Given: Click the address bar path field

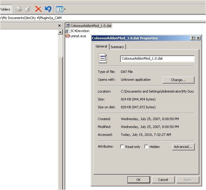Looking at the screenshot, I should [103, 18].
